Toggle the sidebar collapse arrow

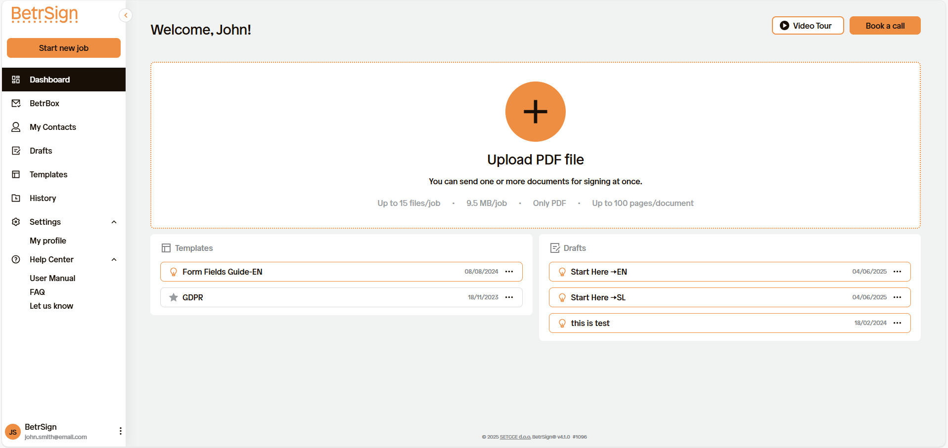coord(126,15)
